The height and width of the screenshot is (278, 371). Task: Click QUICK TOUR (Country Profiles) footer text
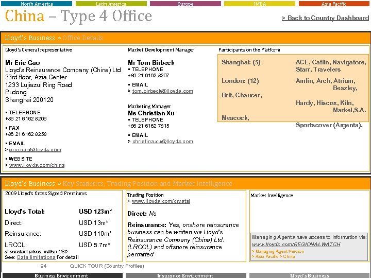pos(107,266)
